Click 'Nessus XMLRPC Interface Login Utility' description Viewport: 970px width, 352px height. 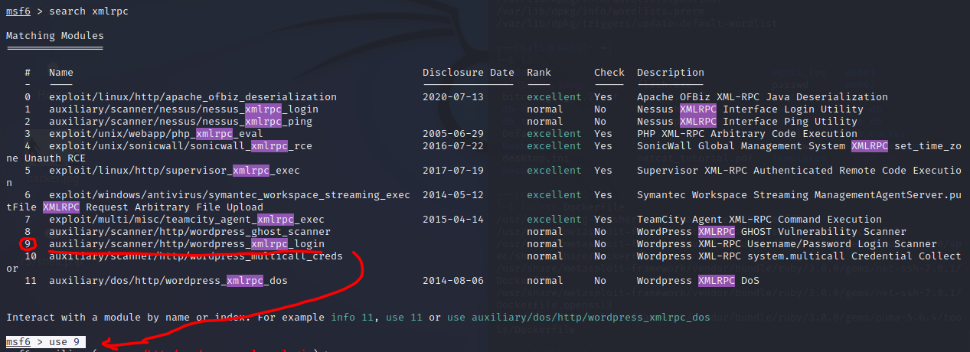coord(750,109)
